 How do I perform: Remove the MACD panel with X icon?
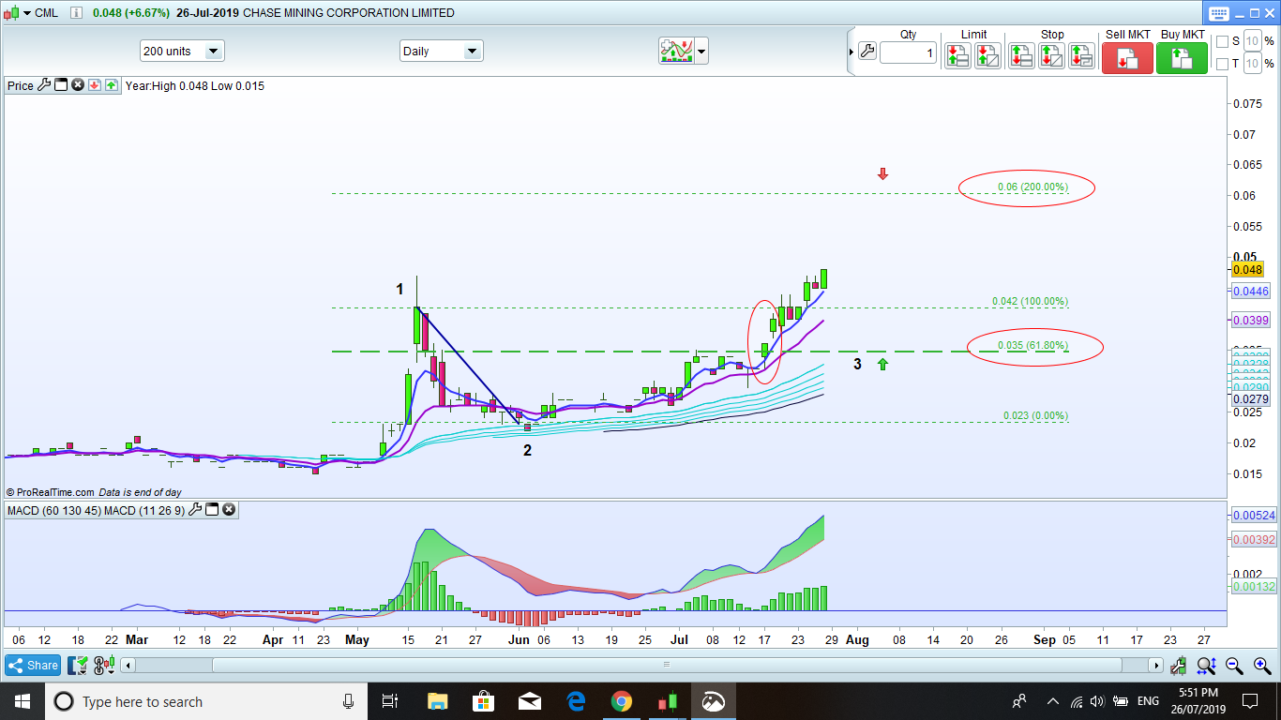pyautogui.click(x=229, y=510)
